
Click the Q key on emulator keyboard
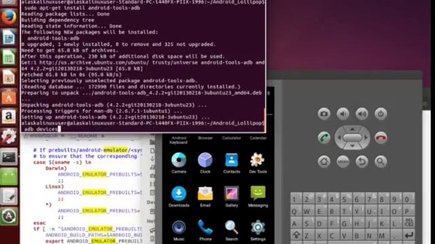click(296, 211)
